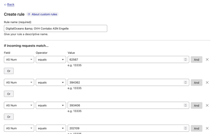Click the Rule name text field

point(55,29)
